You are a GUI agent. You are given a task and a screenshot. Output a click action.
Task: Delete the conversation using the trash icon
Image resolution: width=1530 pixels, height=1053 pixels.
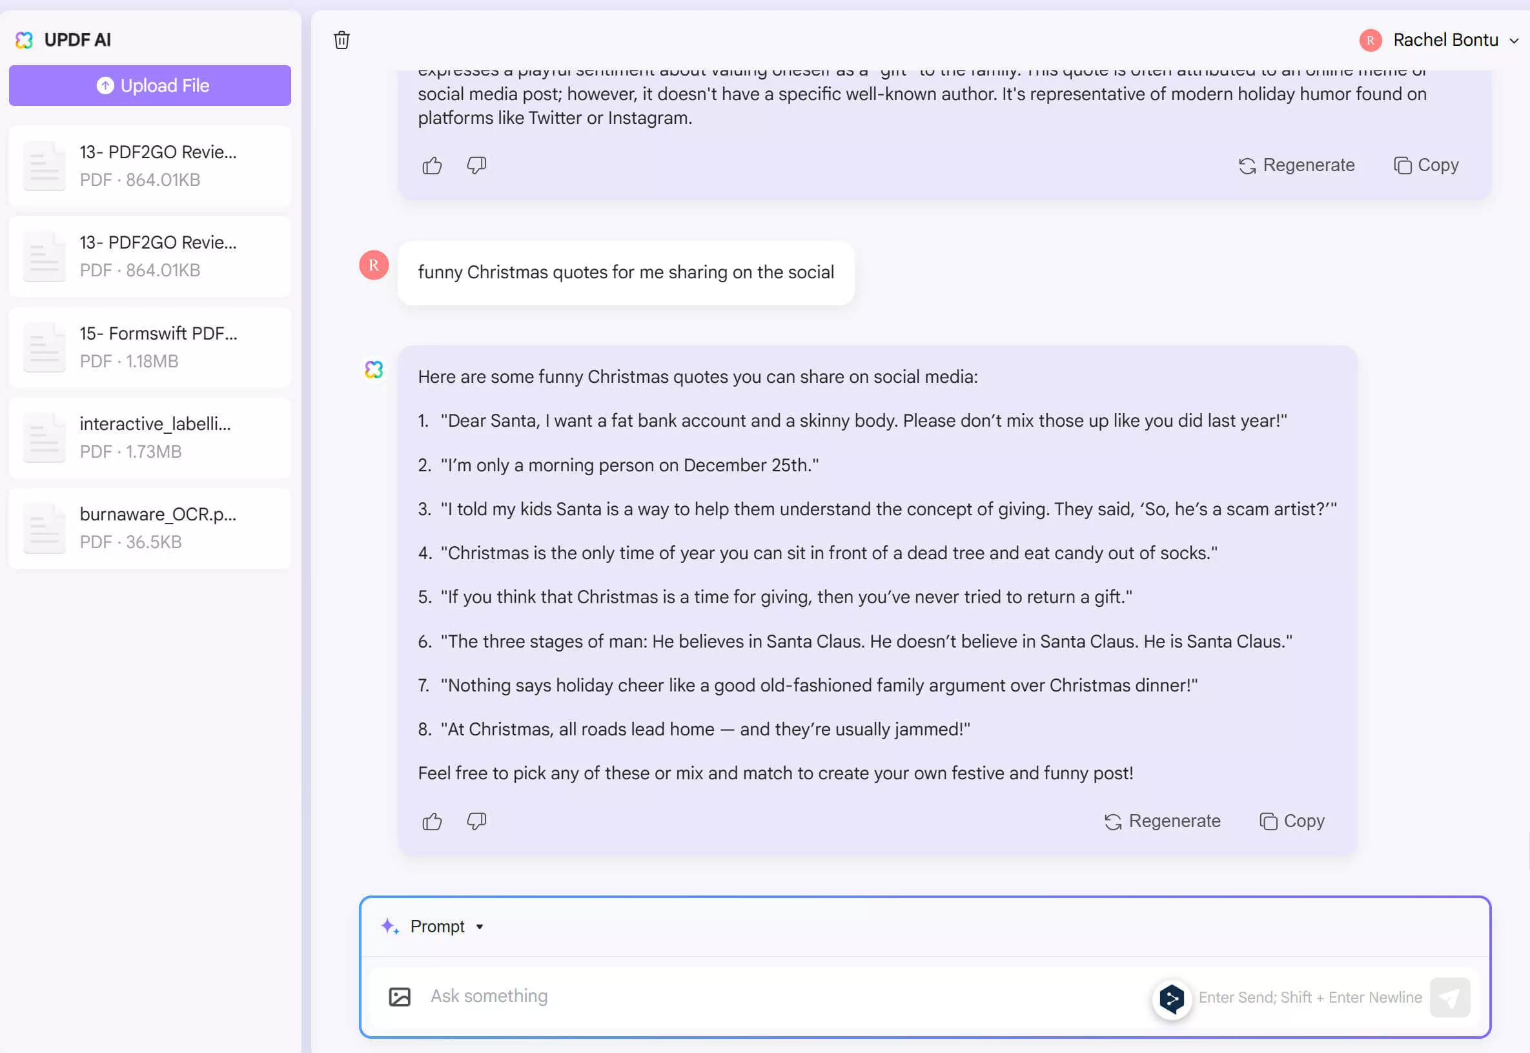tap(342, 40)
